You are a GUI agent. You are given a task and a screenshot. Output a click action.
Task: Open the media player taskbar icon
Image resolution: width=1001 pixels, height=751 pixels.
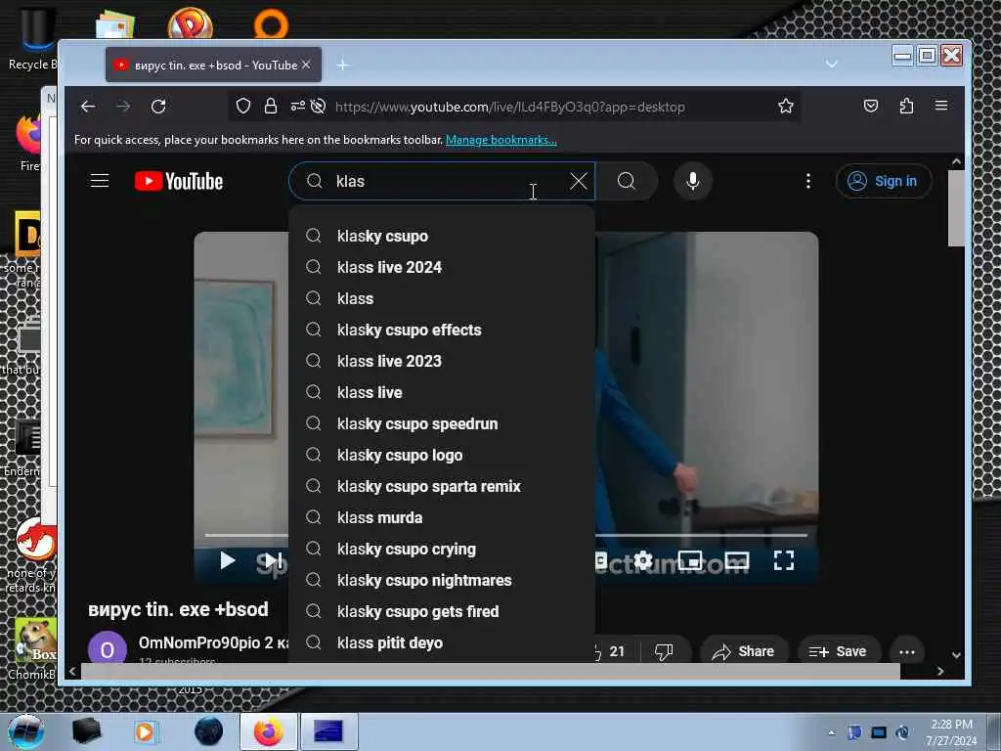(x=146, y=731)
